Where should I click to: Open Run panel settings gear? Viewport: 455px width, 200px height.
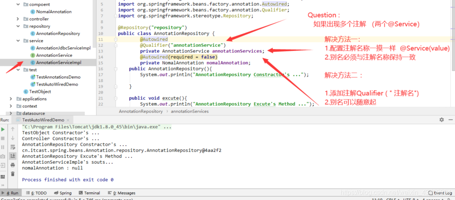(x=442, y=120)
